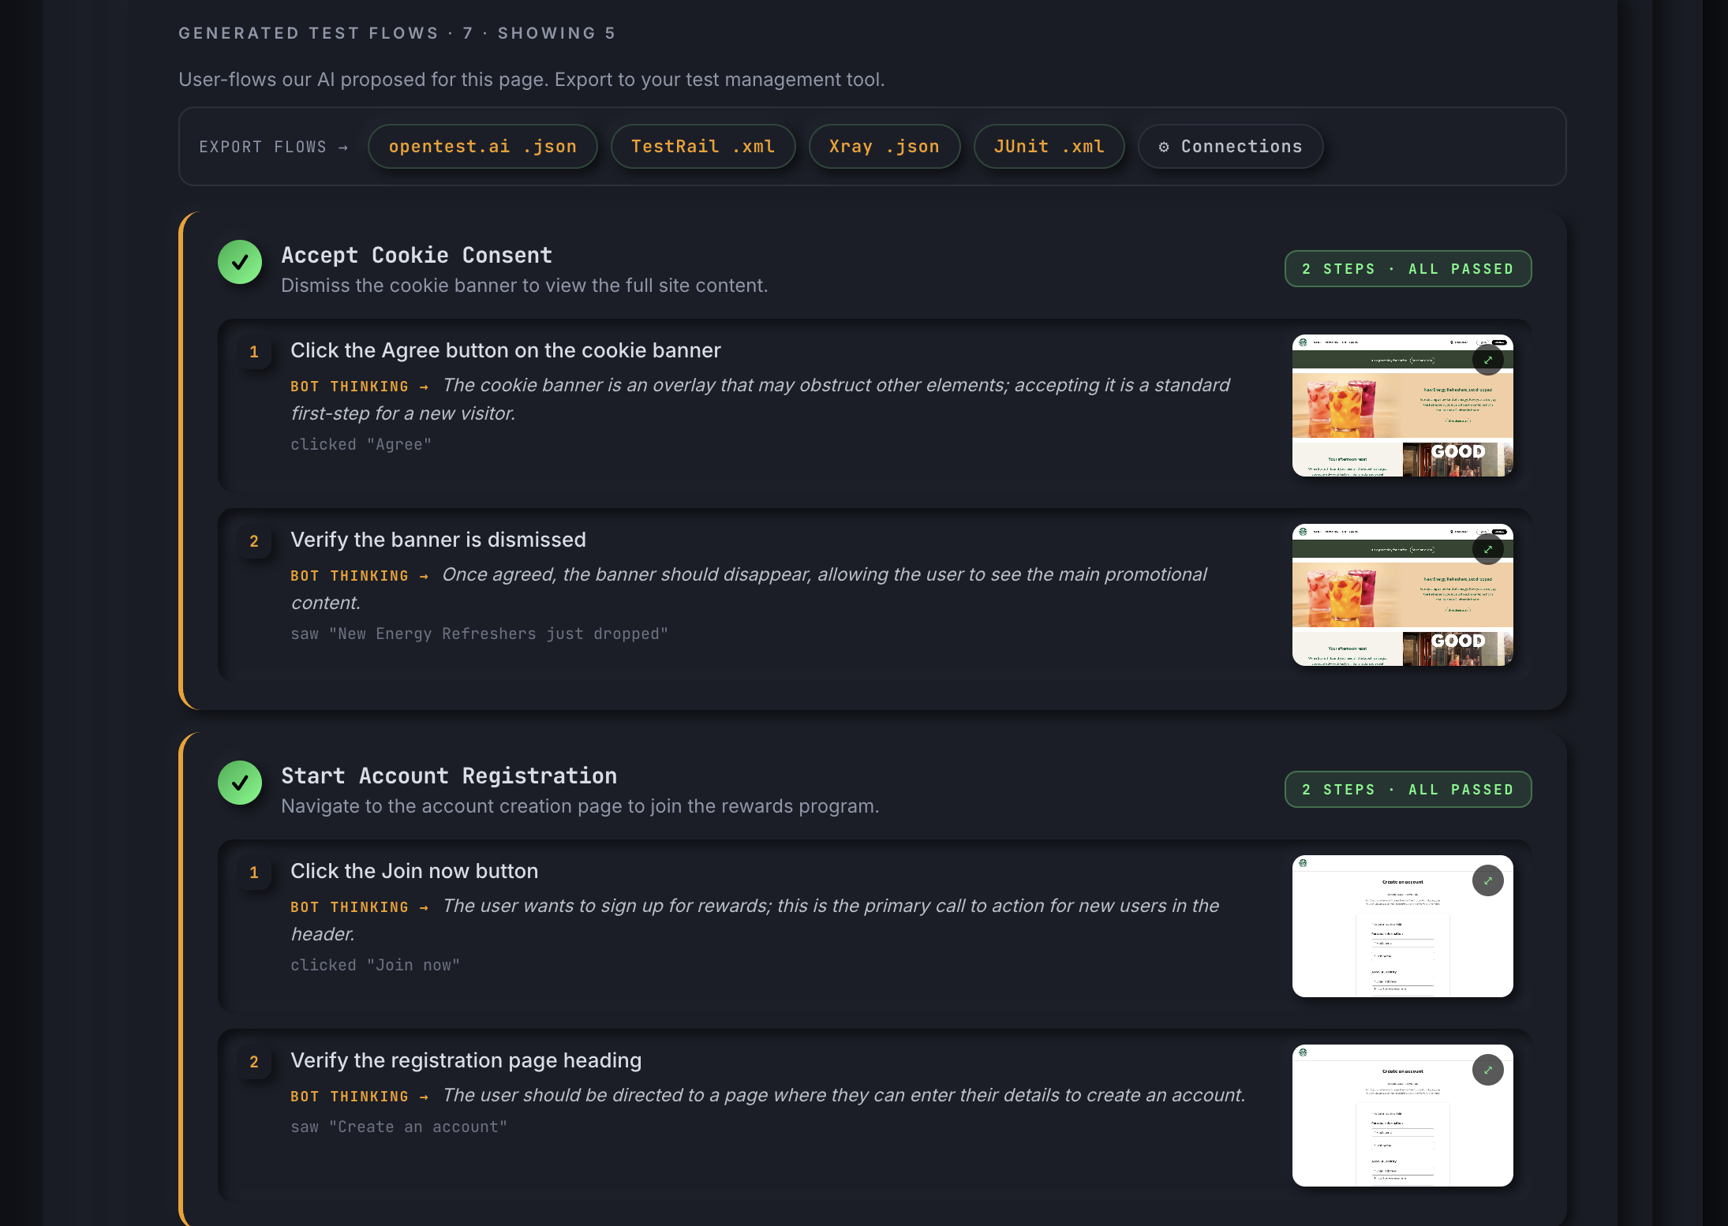Click the expand icon on the Join now screenshot
The height and width of the screenshot is (1226, 1728).
[x=1488, y=880]
